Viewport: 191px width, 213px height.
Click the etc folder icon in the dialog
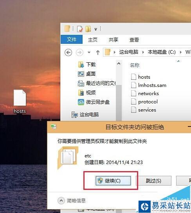click(68, 158)
